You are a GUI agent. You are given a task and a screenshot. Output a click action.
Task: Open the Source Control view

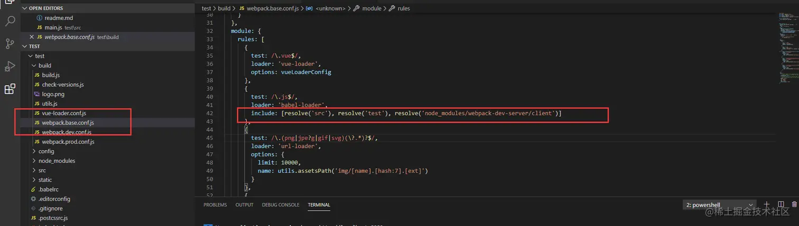click(x=10, y=44)
